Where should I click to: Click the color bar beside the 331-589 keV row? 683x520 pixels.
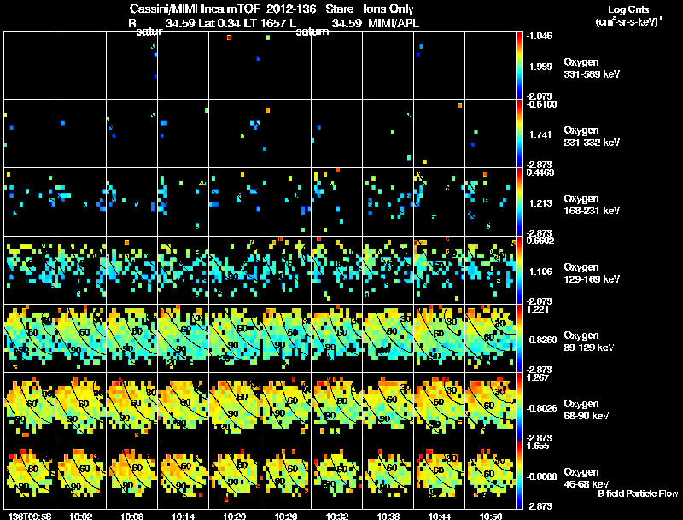519,66
